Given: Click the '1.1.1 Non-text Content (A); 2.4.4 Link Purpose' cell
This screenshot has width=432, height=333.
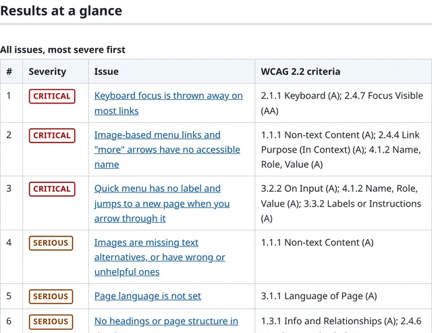Looking at the screenshot, I should (x=344, y=149).
